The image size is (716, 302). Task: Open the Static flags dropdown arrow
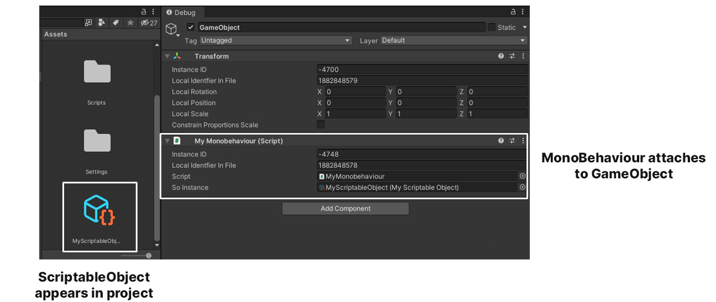(524, 27)
